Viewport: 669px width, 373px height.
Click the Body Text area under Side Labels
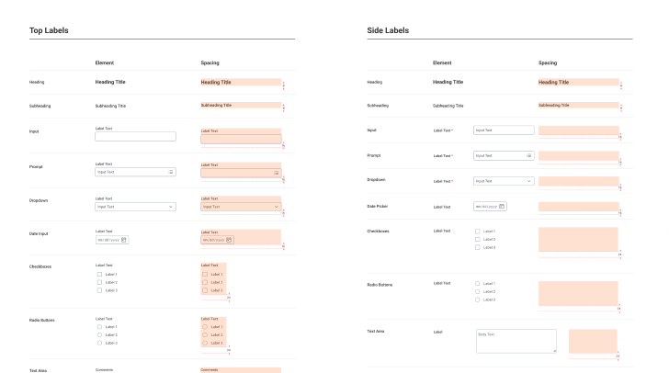pyautogui.click(x=516, y=340)
